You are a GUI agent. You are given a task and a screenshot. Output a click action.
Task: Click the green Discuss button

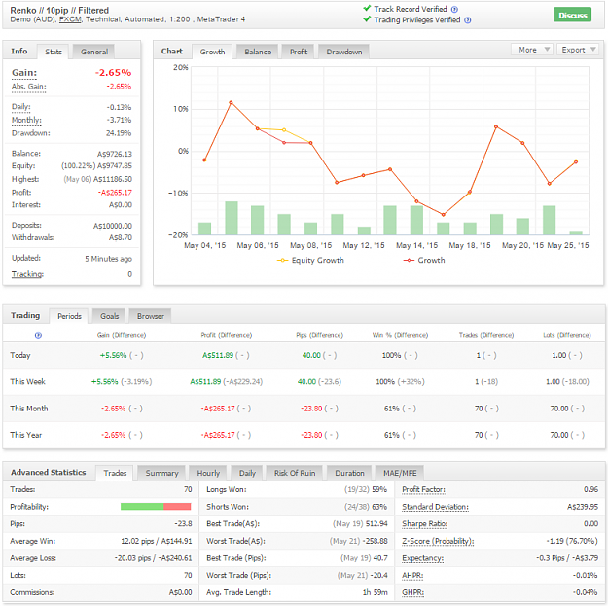pyautogui.click(x=572, y=16)
